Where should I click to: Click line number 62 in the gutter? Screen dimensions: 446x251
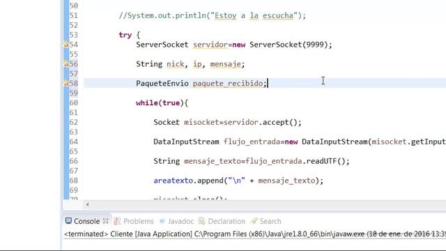74,122
